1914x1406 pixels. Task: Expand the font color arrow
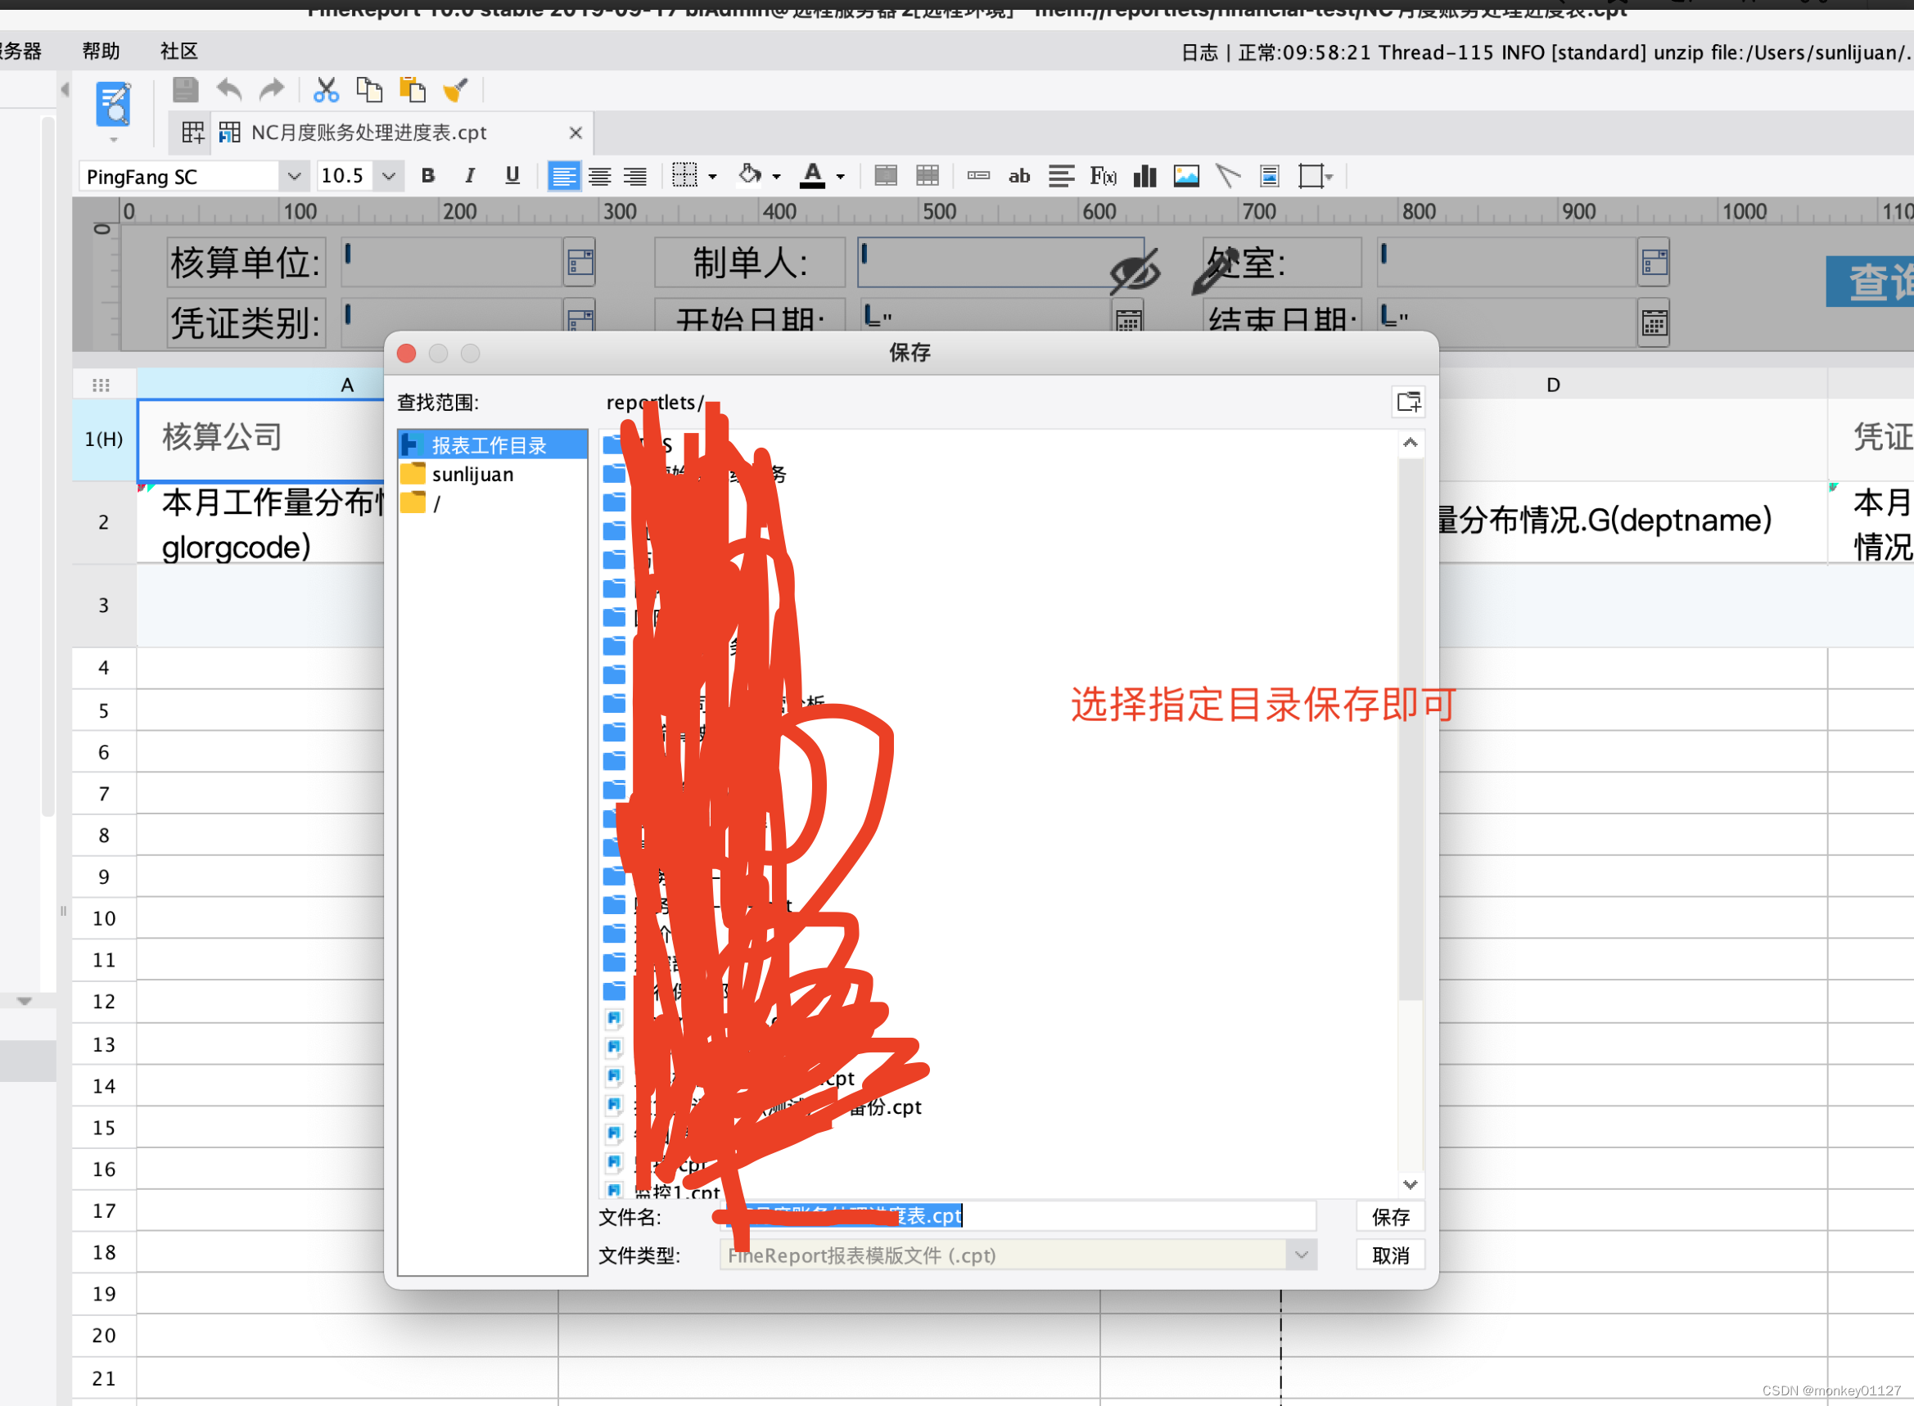click(x=841, y=177)
